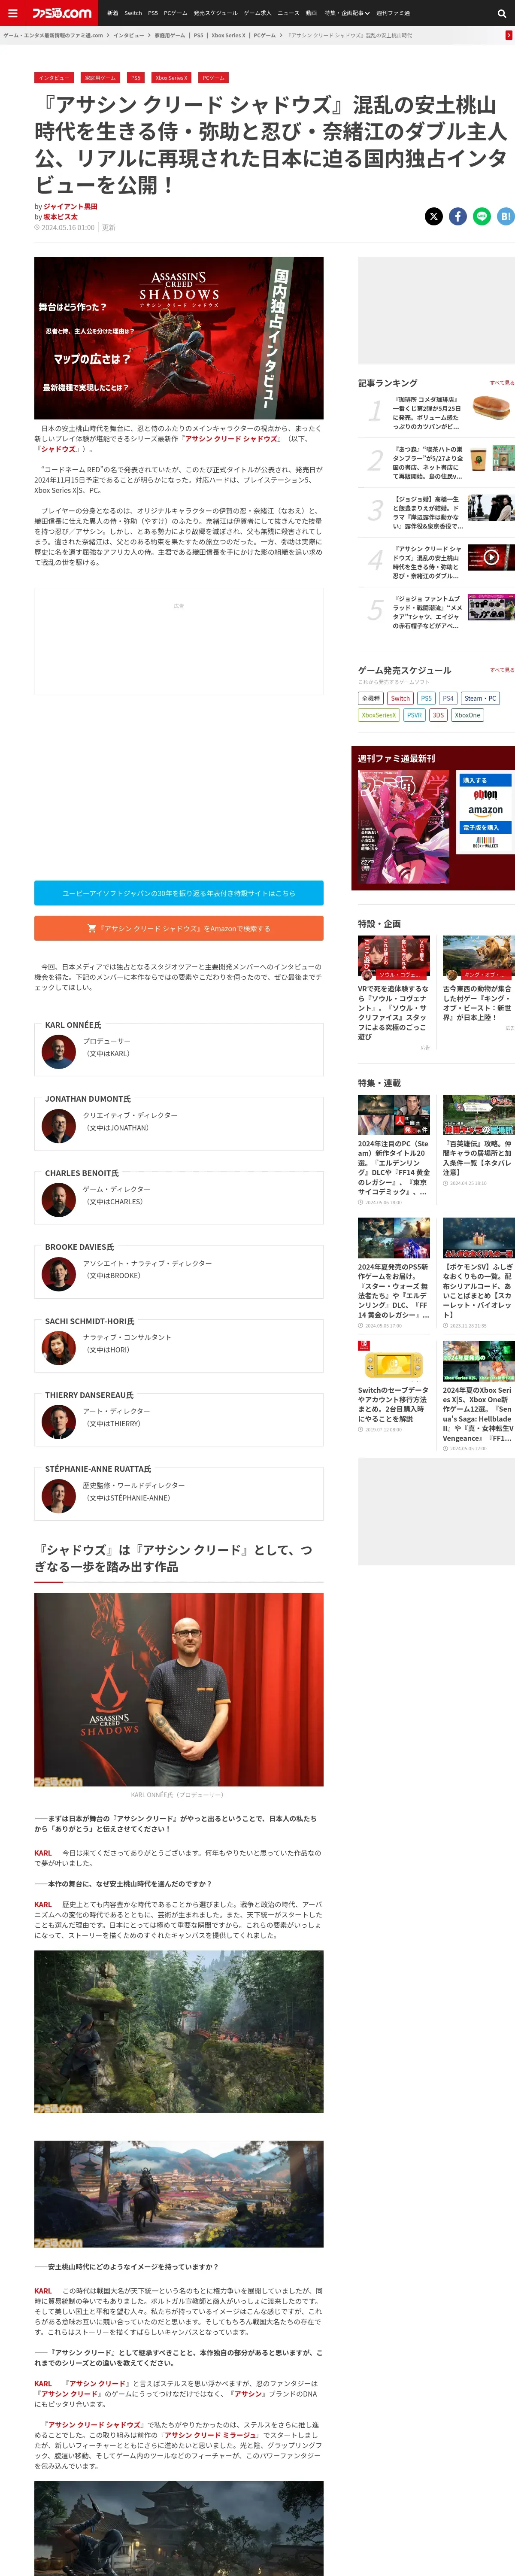The image size is (515, 2576).
Task: Click the blue Ubisoft Japan 30th anniversary button
Action: click(179, 893)
